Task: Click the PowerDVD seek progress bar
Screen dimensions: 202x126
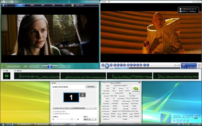Action: click(147, 68)
